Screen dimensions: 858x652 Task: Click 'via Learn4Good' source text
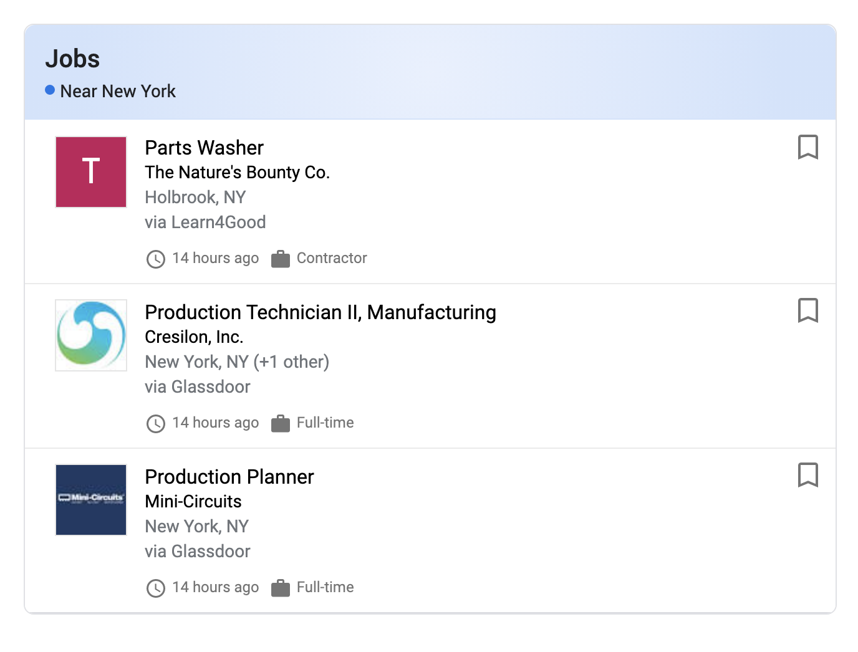[x=206, y=222]
